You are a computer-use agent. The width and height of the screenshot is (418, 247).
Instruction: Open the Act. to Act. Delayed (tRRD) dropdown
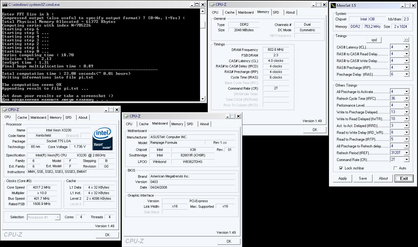click(407, 126)
